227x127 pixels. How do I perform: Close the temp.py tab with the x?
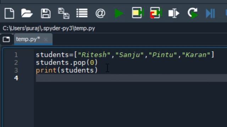tap(46, 40)
